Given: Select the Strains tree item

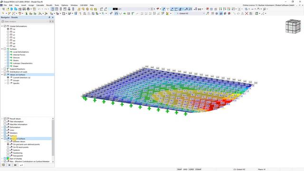Looking at the screenshot, I should (16, 60).
